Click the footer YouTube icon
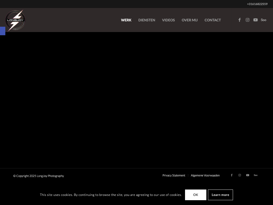The width and height of the screenshot is (273, 205). (x=248, y=175)
